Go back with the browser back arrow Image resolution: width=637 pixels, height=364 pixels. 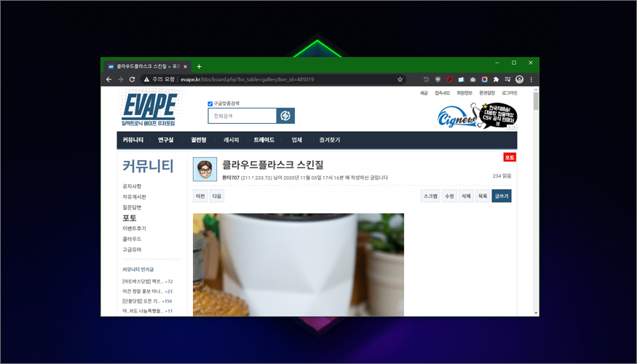(108, 79)
